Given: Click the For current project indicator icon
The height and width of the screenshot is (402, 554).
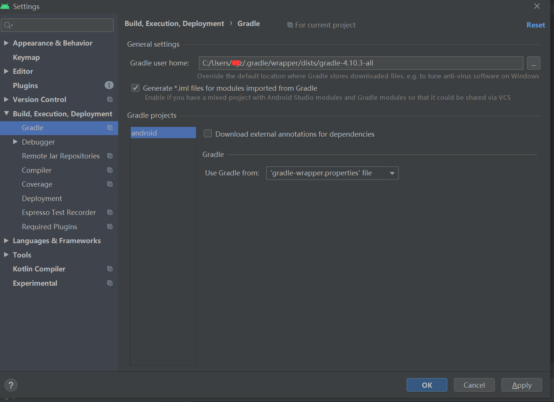Looking at the screenshot, I should (290, 25).
